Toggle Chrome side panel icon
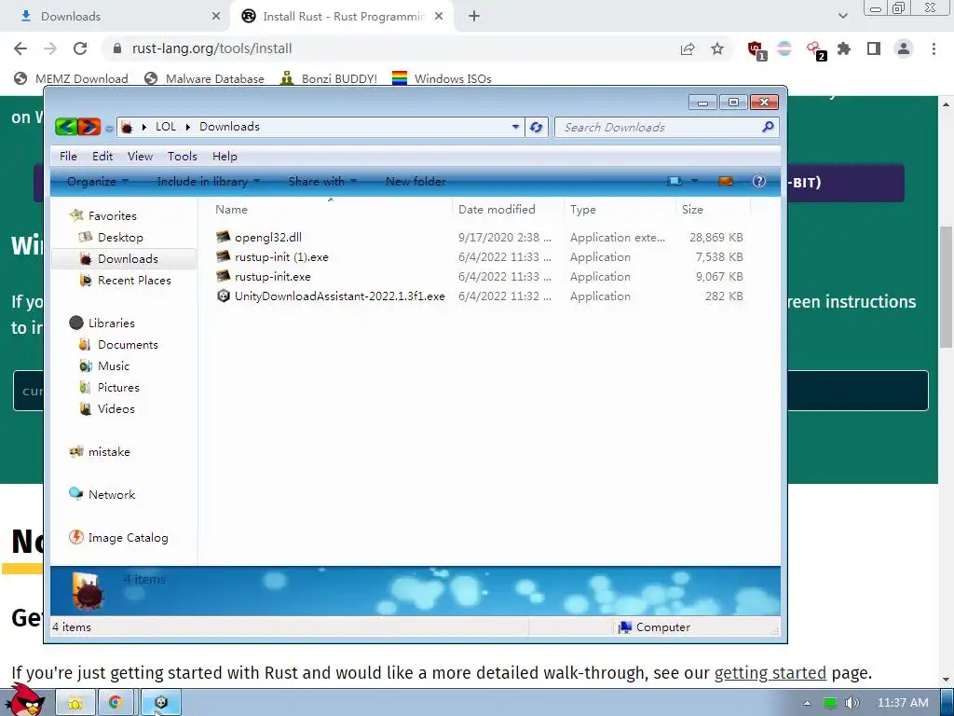 point(874,48)
